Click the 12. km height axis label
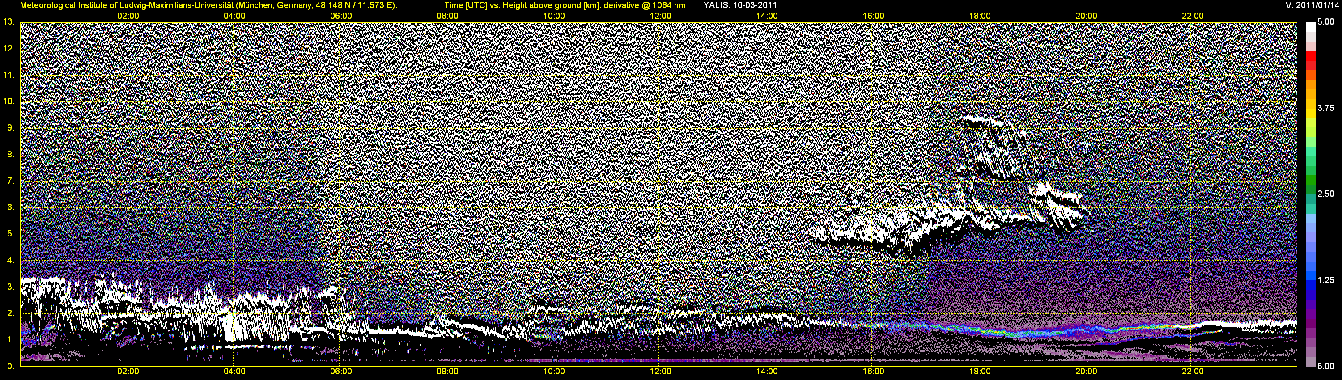Image resolution: width=1342 pixels, height=380 pixels. tap(8, 48)
